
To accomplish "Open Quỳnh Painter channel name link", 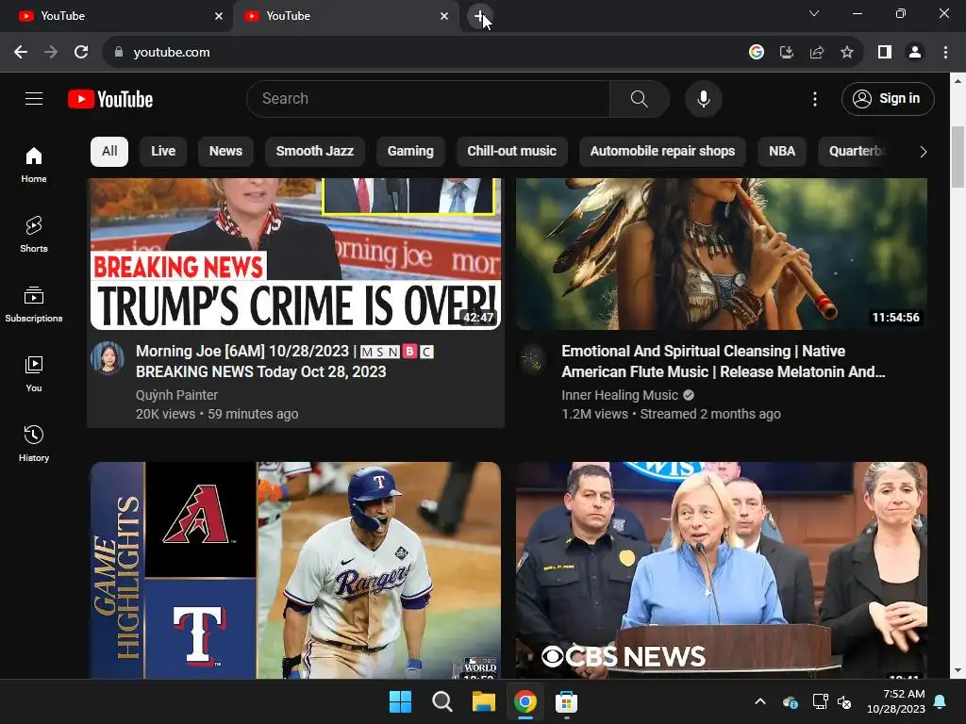I will pyautogui.click(x=176, y=395).
